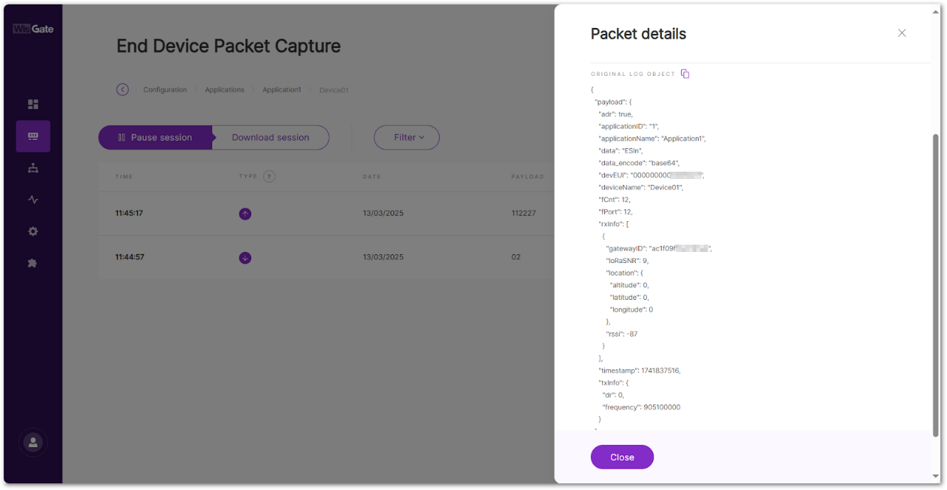Navigate to Applications in the breadcrumb

tap(224, 89)
